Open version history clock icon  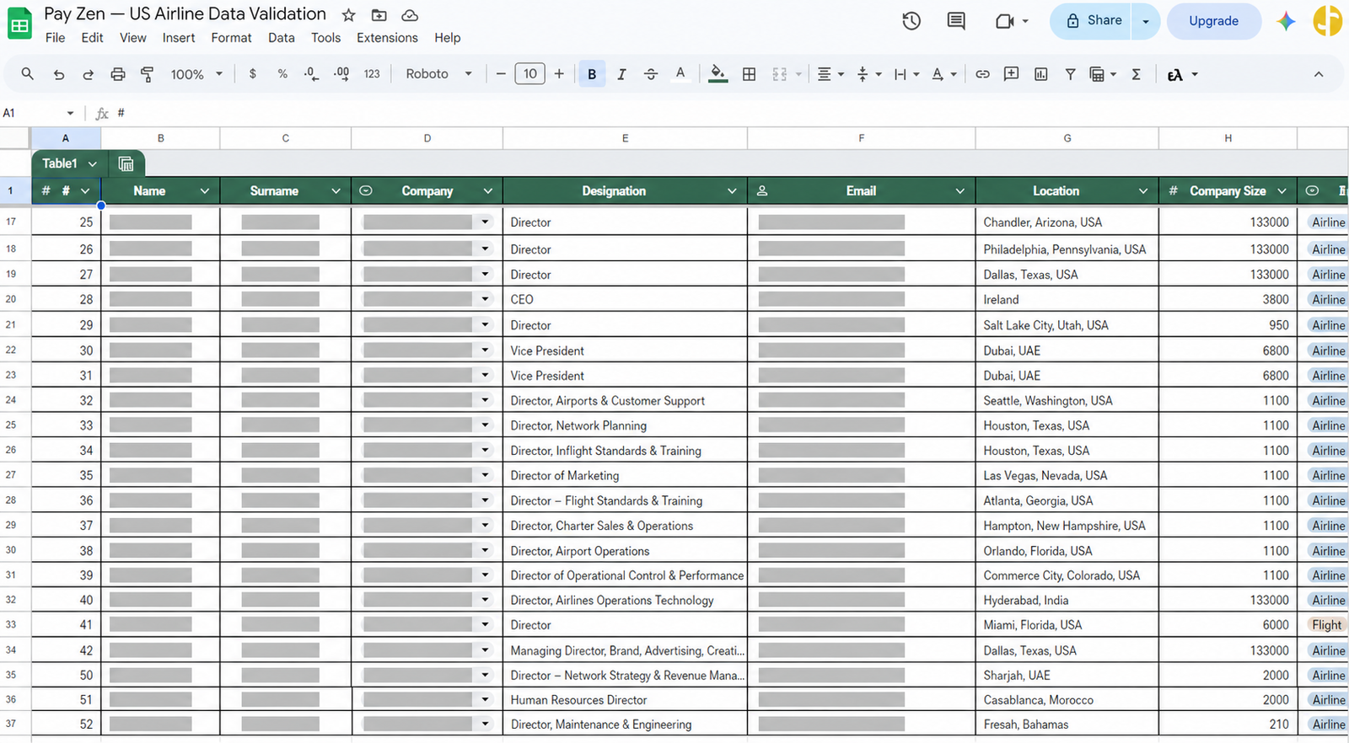911,21
